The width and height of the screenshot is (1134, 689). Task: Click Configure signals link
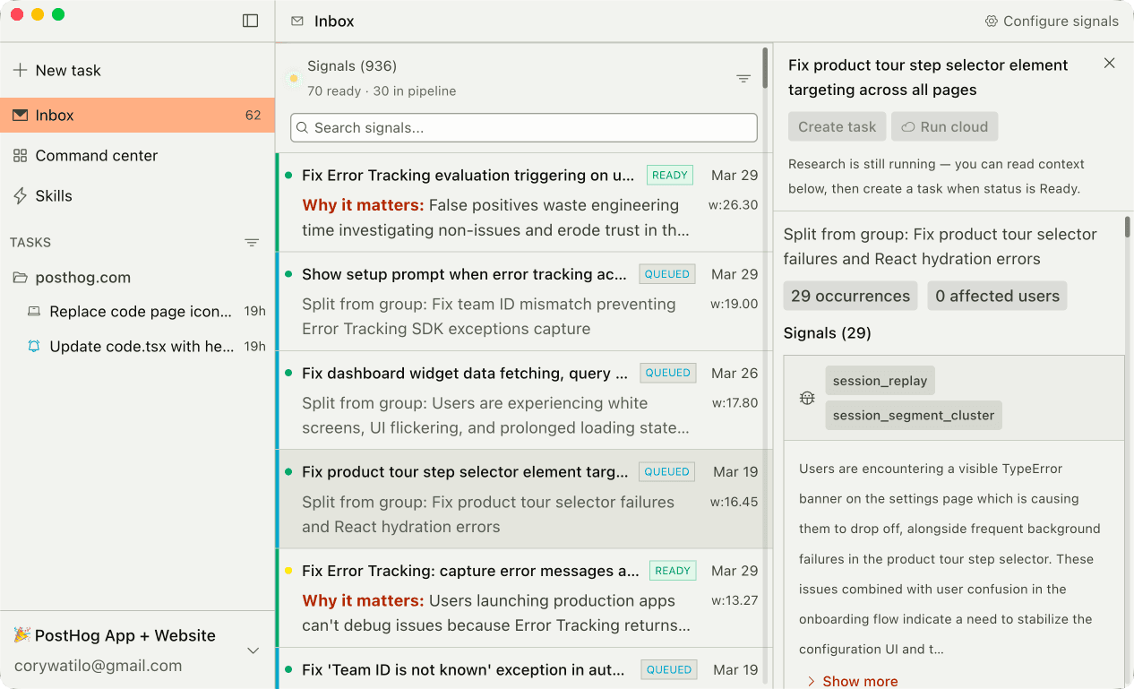[1052, 22]
